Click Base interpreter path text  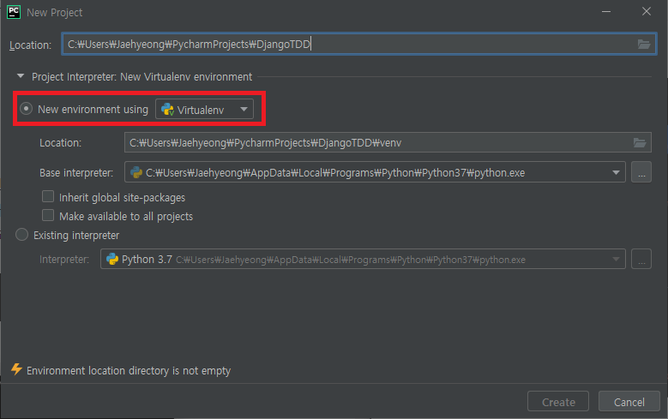coord(335,173)
